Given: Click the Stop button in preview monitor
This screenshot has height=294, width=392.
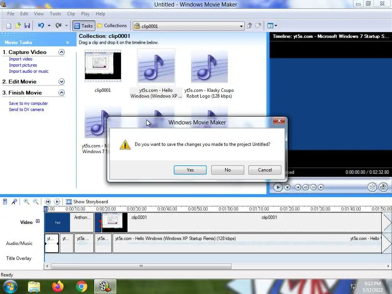Looking at the screenshot, I should (x=287, y=187).
